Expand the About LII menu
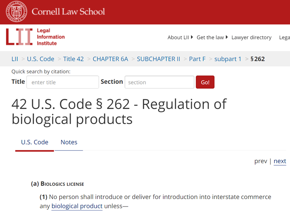This screenshot has width=290, height=214. pos(180,37)
